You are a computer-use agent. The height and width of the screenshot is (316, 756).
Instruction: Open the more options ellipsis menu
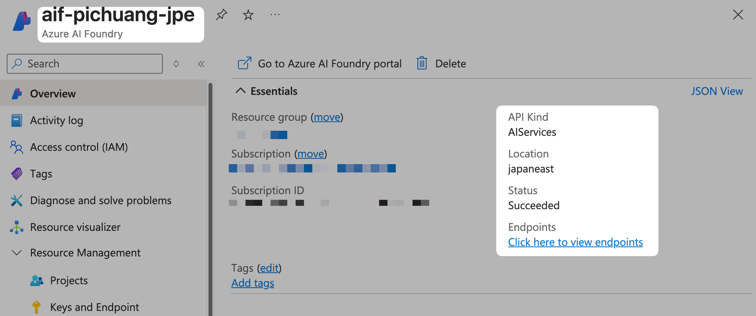pos(275,15)
